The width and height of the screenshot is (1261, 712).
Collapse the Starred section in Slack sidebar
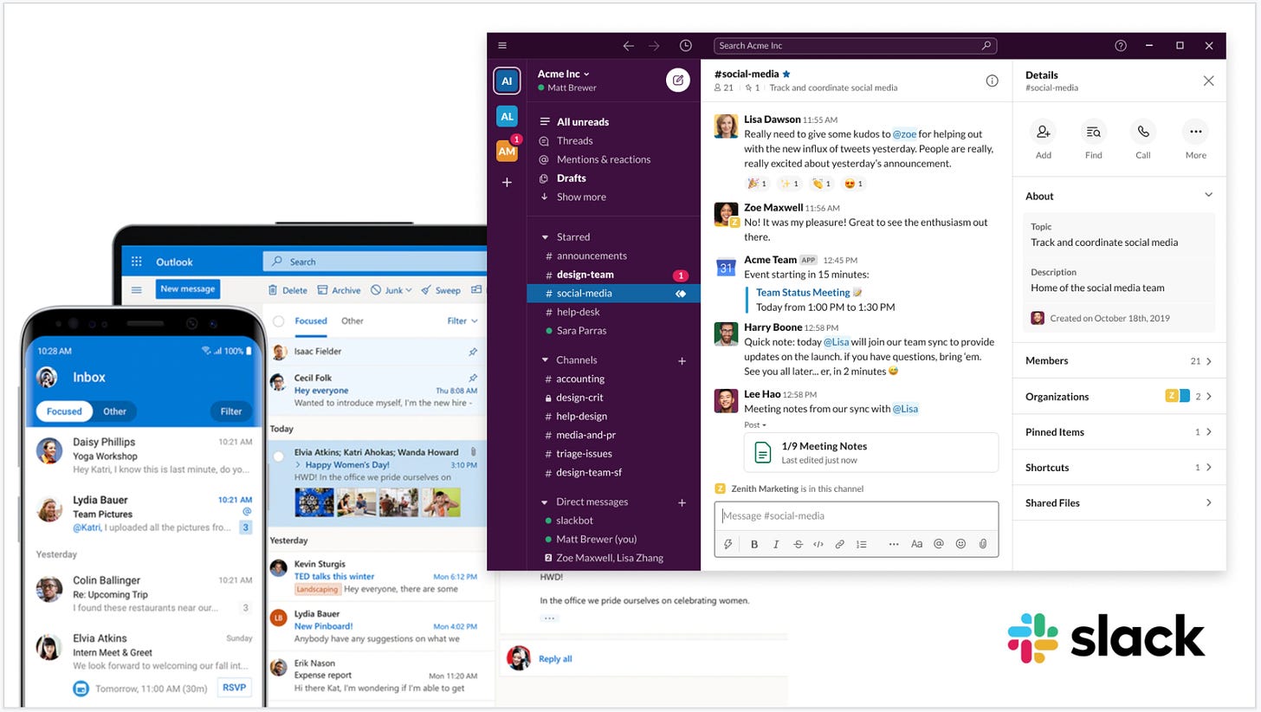coord(545,237)
